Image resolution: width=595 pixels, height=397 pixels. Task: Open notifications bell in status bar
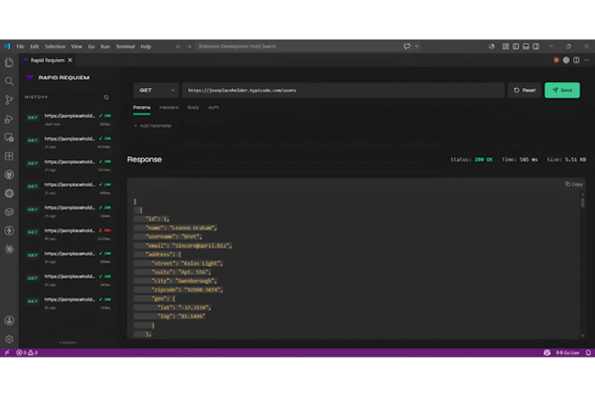588,352
